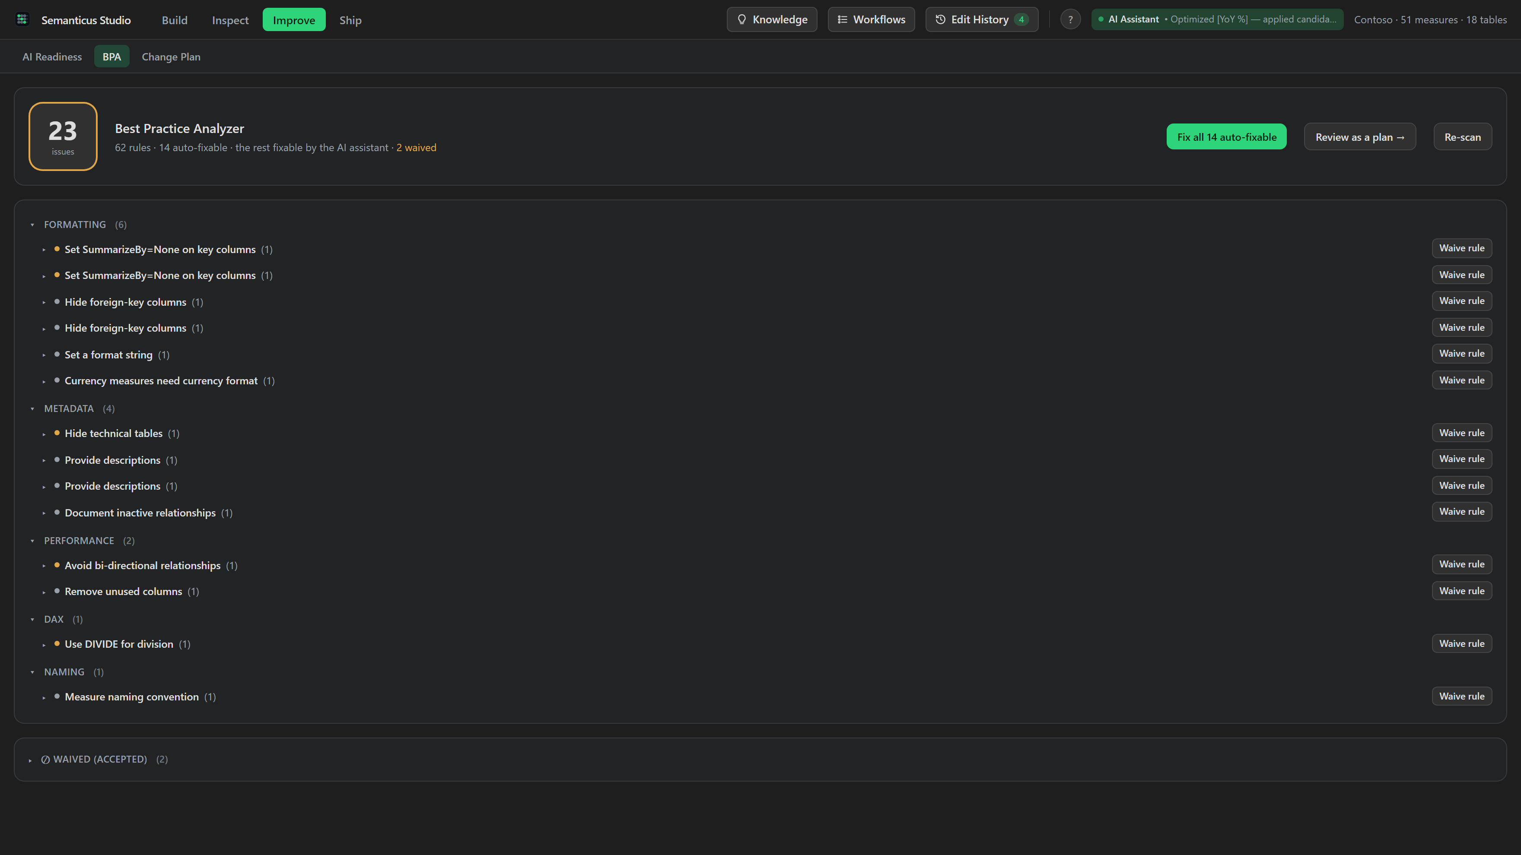1521x855 pixels.
Task: Open the AI Readiness sub-tab
Action: click(52, 57)
